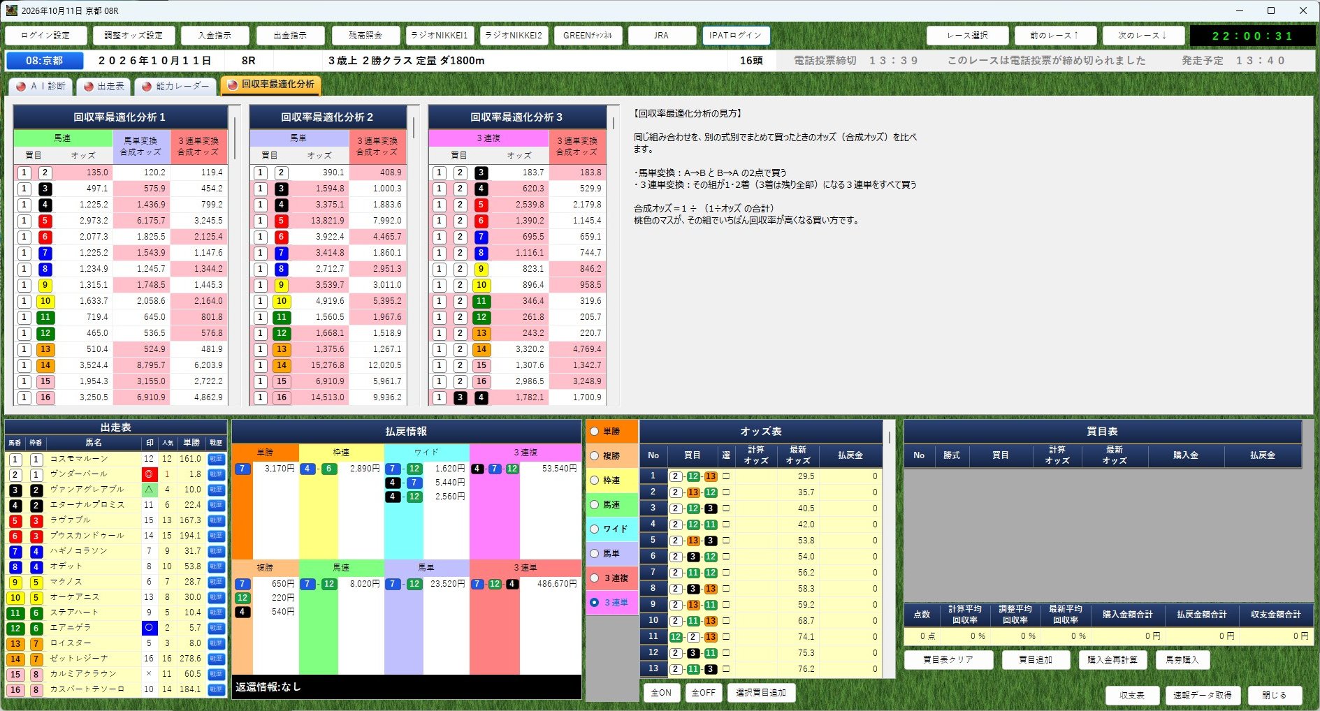The width and height of the screenshot is (1320, 711).
Task: Click 速報データ取得 button
Action: [1203, 696]
